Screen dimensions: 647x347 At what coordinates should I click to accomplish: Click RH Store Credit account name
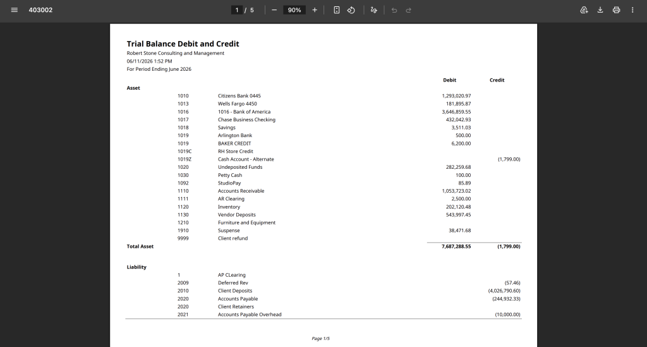click(236, 152)
